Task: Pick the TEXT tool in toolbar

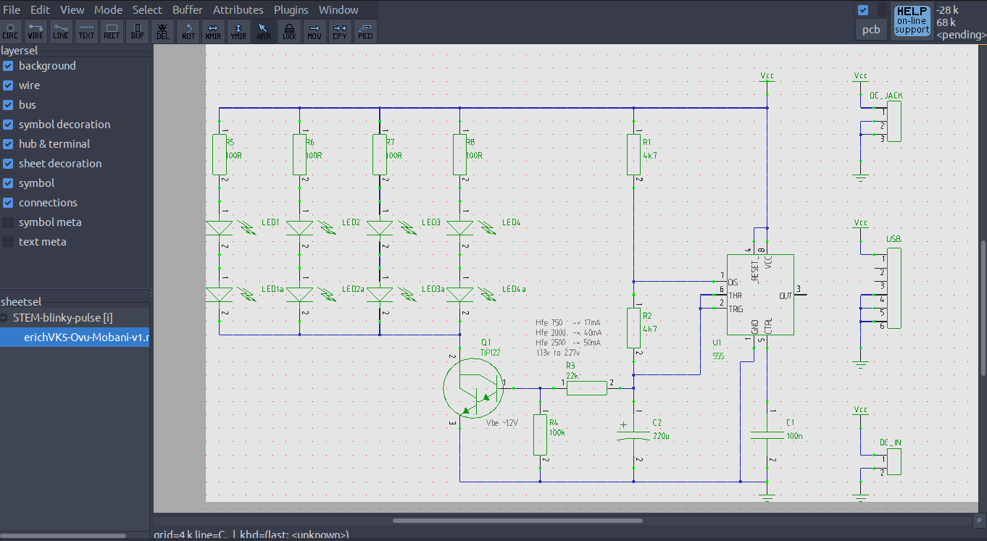Action: pos(86,31)
